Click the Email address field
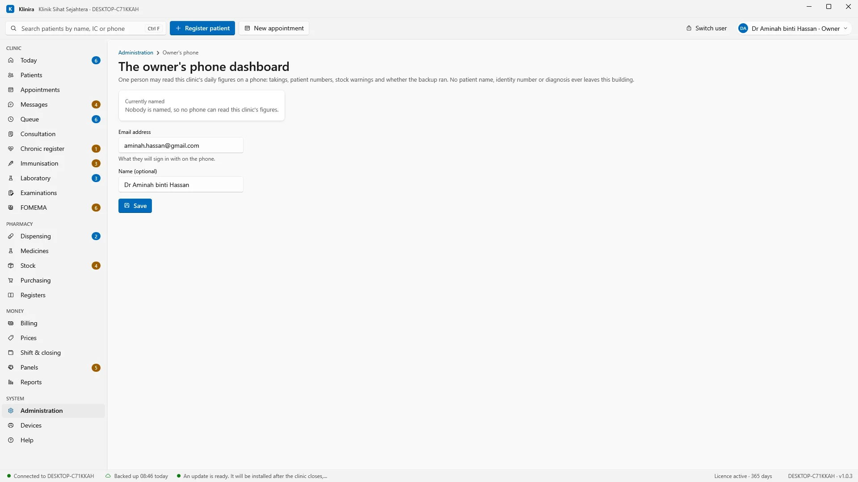The image size is (858, 482). (x=181, y=145)
